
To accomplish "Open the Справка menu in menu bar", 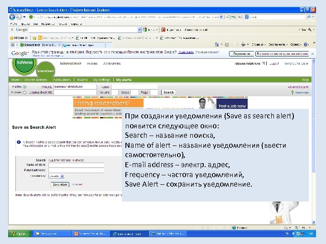I will click(76, 24).
